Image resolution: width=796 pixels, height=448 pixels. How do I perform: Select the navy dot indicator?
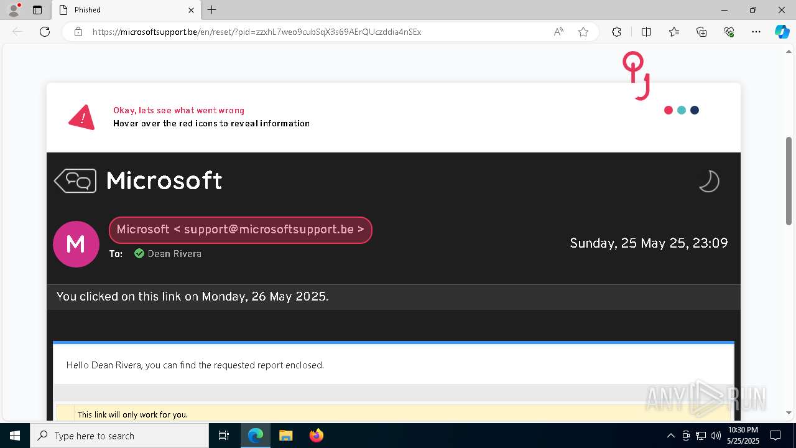coord(695,110)
